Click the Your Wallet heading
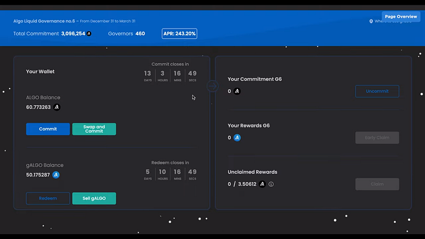This screenshot has height=239, width=425. pos(40,72)
